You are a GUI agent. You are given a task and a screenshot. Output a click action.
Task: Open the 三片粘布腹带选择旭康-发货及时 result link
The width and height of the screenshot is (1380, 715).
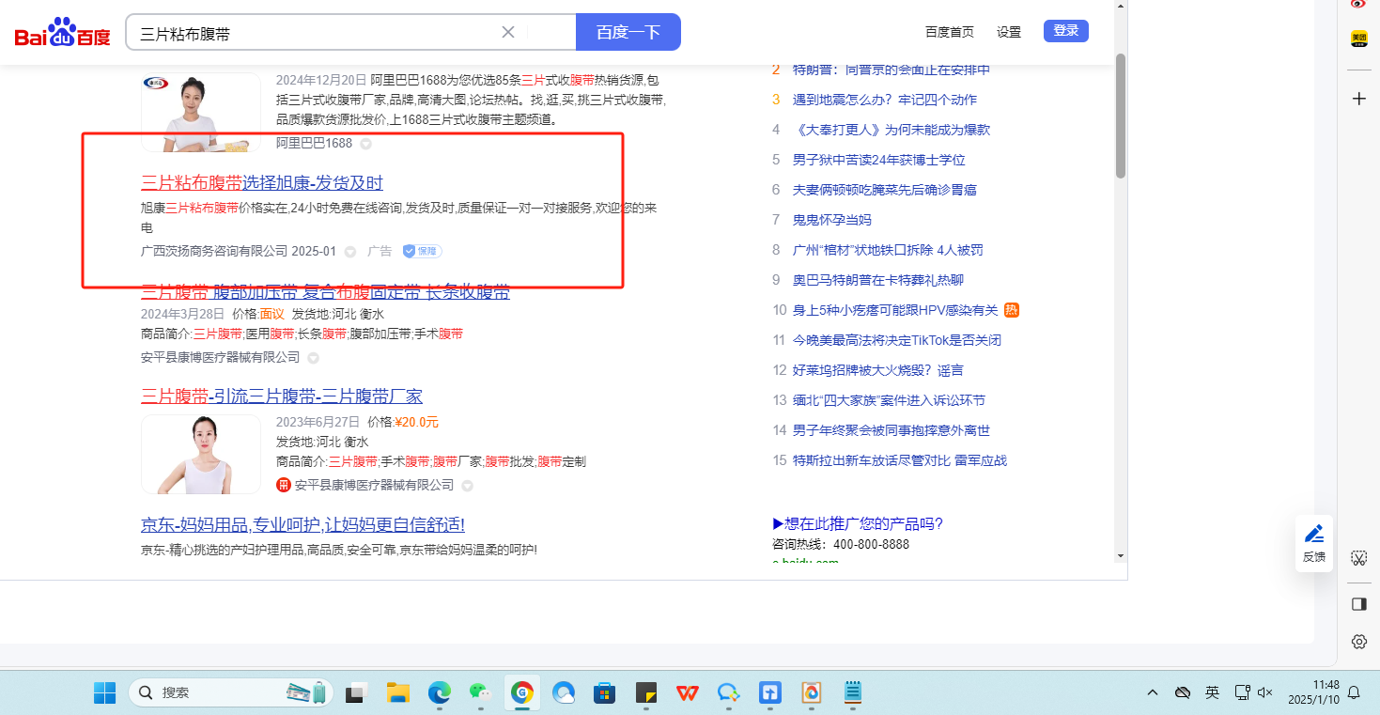pyautogui.click(x=262, y=182)
